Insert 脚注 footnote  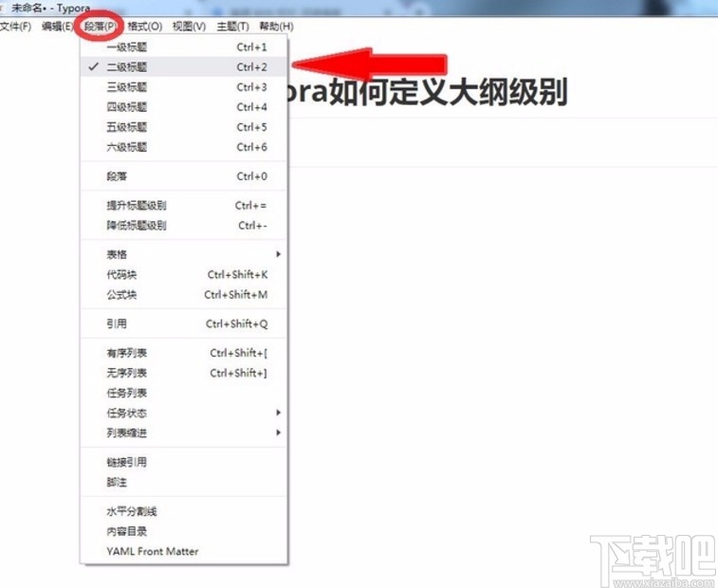pyautogui.click(x=184, y=482)
